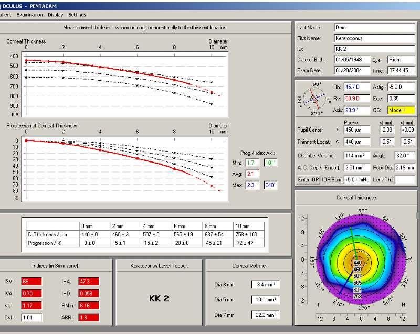The image size is (420, 334).
Task: Open the Display menu
Action: pyautogui.click(x=56, y=15)
